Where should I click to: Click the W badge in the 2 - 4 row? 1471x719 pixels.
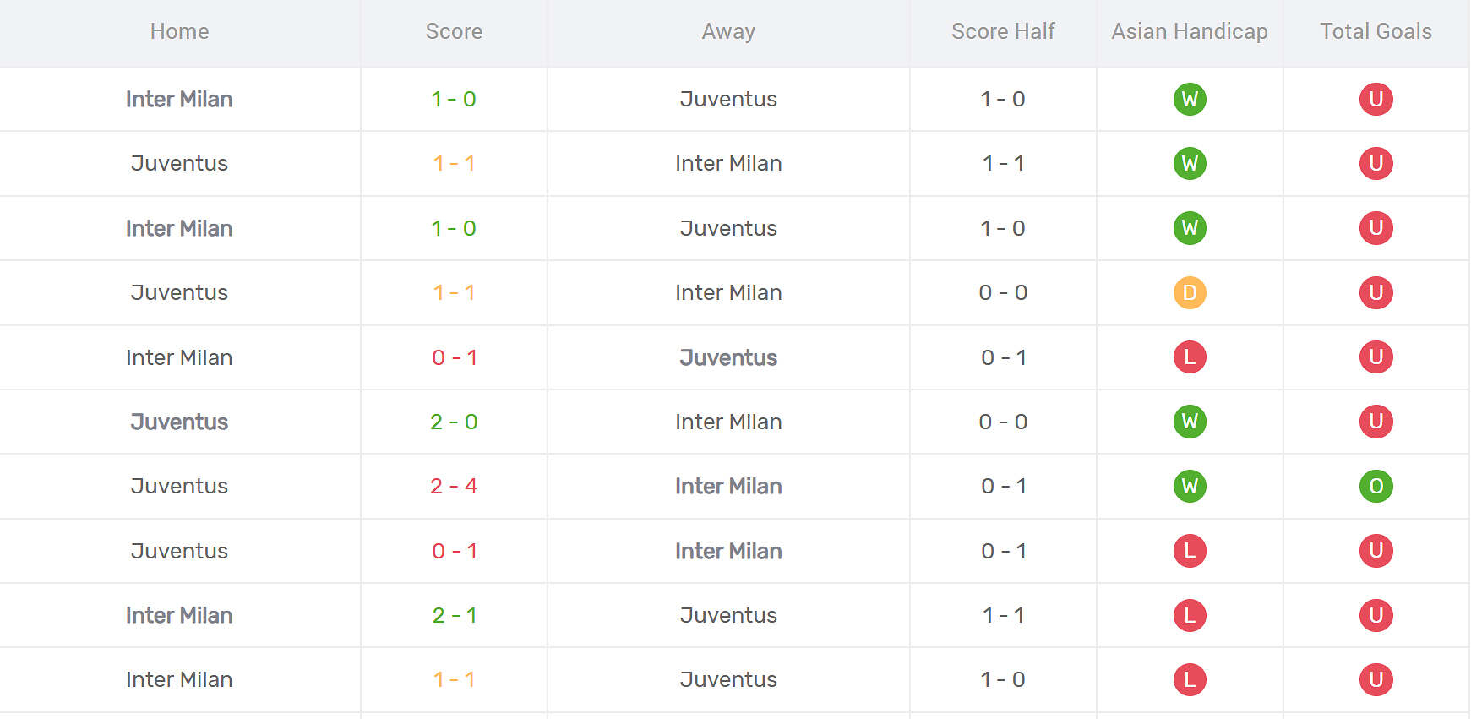1190,487
